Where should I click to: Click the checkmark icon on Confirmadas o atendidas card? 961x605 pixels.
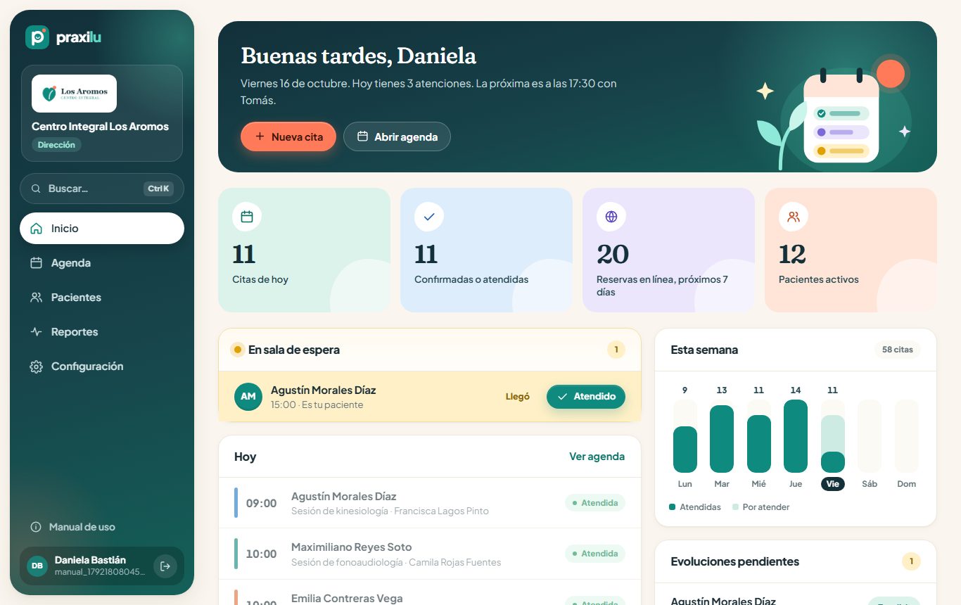(429, 217)
